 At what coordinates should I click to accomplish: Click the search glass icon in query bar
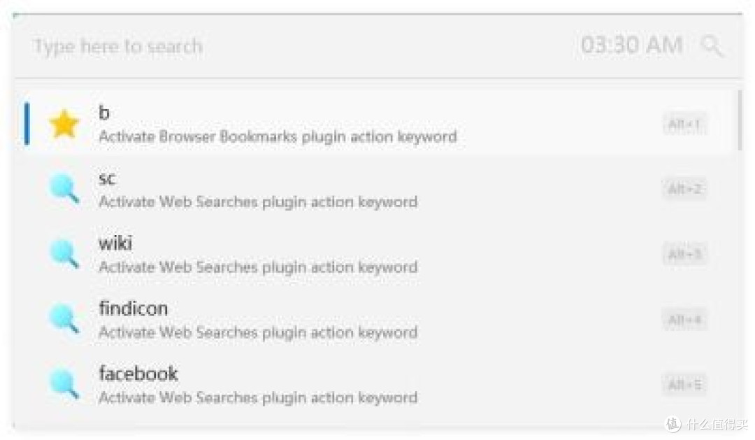712,46
